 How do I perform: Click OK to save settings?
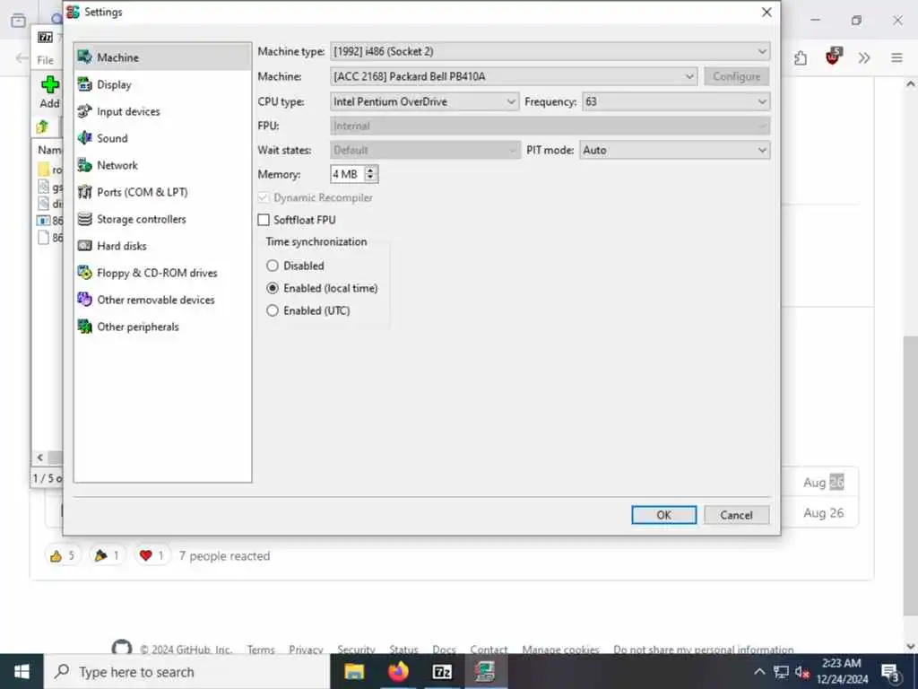click(664, 515)
